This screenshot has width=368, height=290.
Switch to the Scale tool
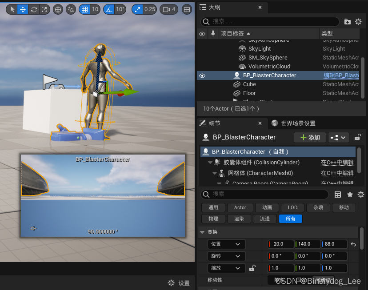(44, 9)
